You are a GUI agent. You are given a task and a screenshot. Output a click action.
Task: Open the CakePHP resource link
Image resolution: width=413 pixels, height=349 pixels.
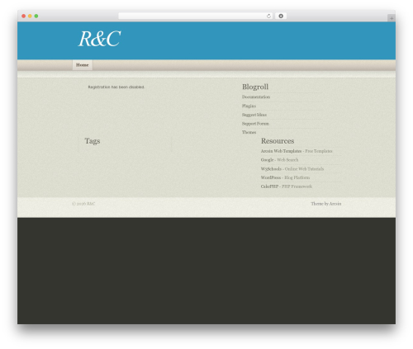click(269, 186)
